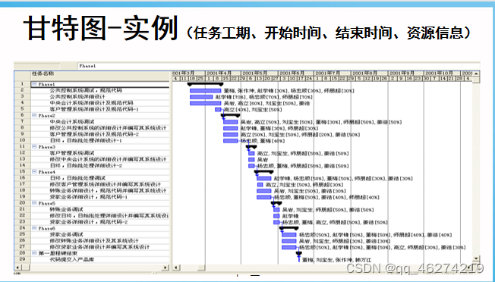Click the 2001年10月 timescale header
The height and width of the screenshot is (282, 495).
click(x=442, y=73)
